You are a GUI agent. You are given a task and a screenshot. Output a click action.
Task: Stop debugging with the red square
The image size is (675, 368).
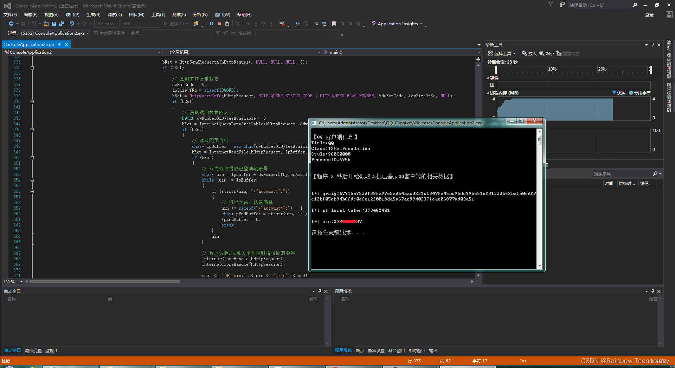219,24
